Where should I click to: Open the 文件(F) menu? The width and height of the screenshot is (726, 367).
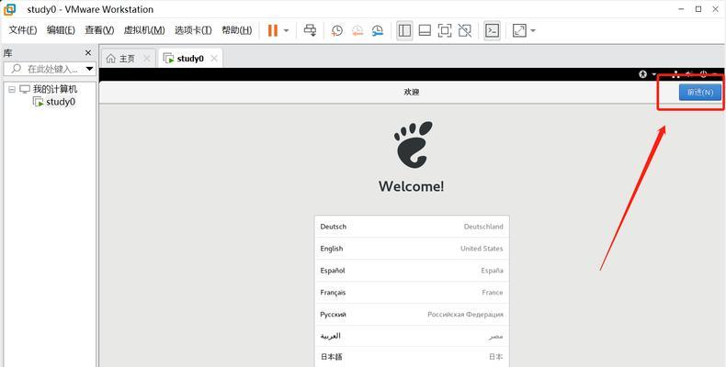(23, 30)
